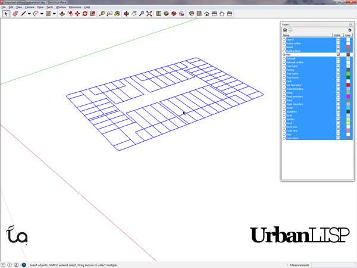Select the Paint Bucket tool

[x=118, y=13]
